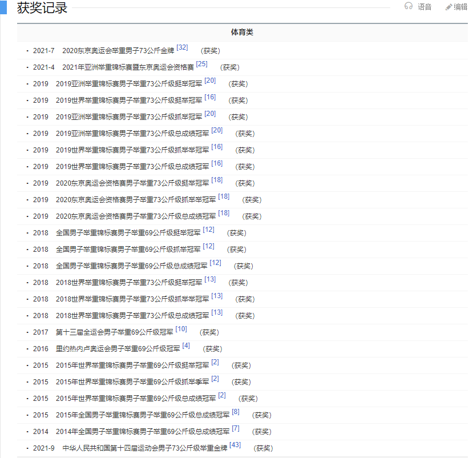Open reference [13] on 2018世界举重锦标赛 挺举冠军 row

[210, 279]
